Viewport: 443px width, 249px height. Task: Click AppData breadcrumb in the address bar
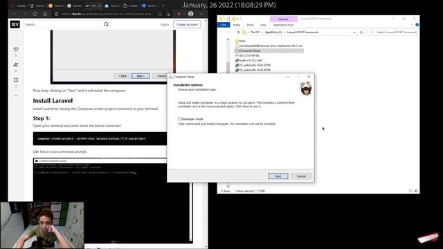(273, 33)
